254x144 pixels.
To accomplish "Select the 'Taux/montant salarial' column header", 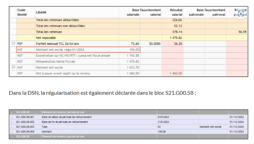I will (x=150, y=12).
